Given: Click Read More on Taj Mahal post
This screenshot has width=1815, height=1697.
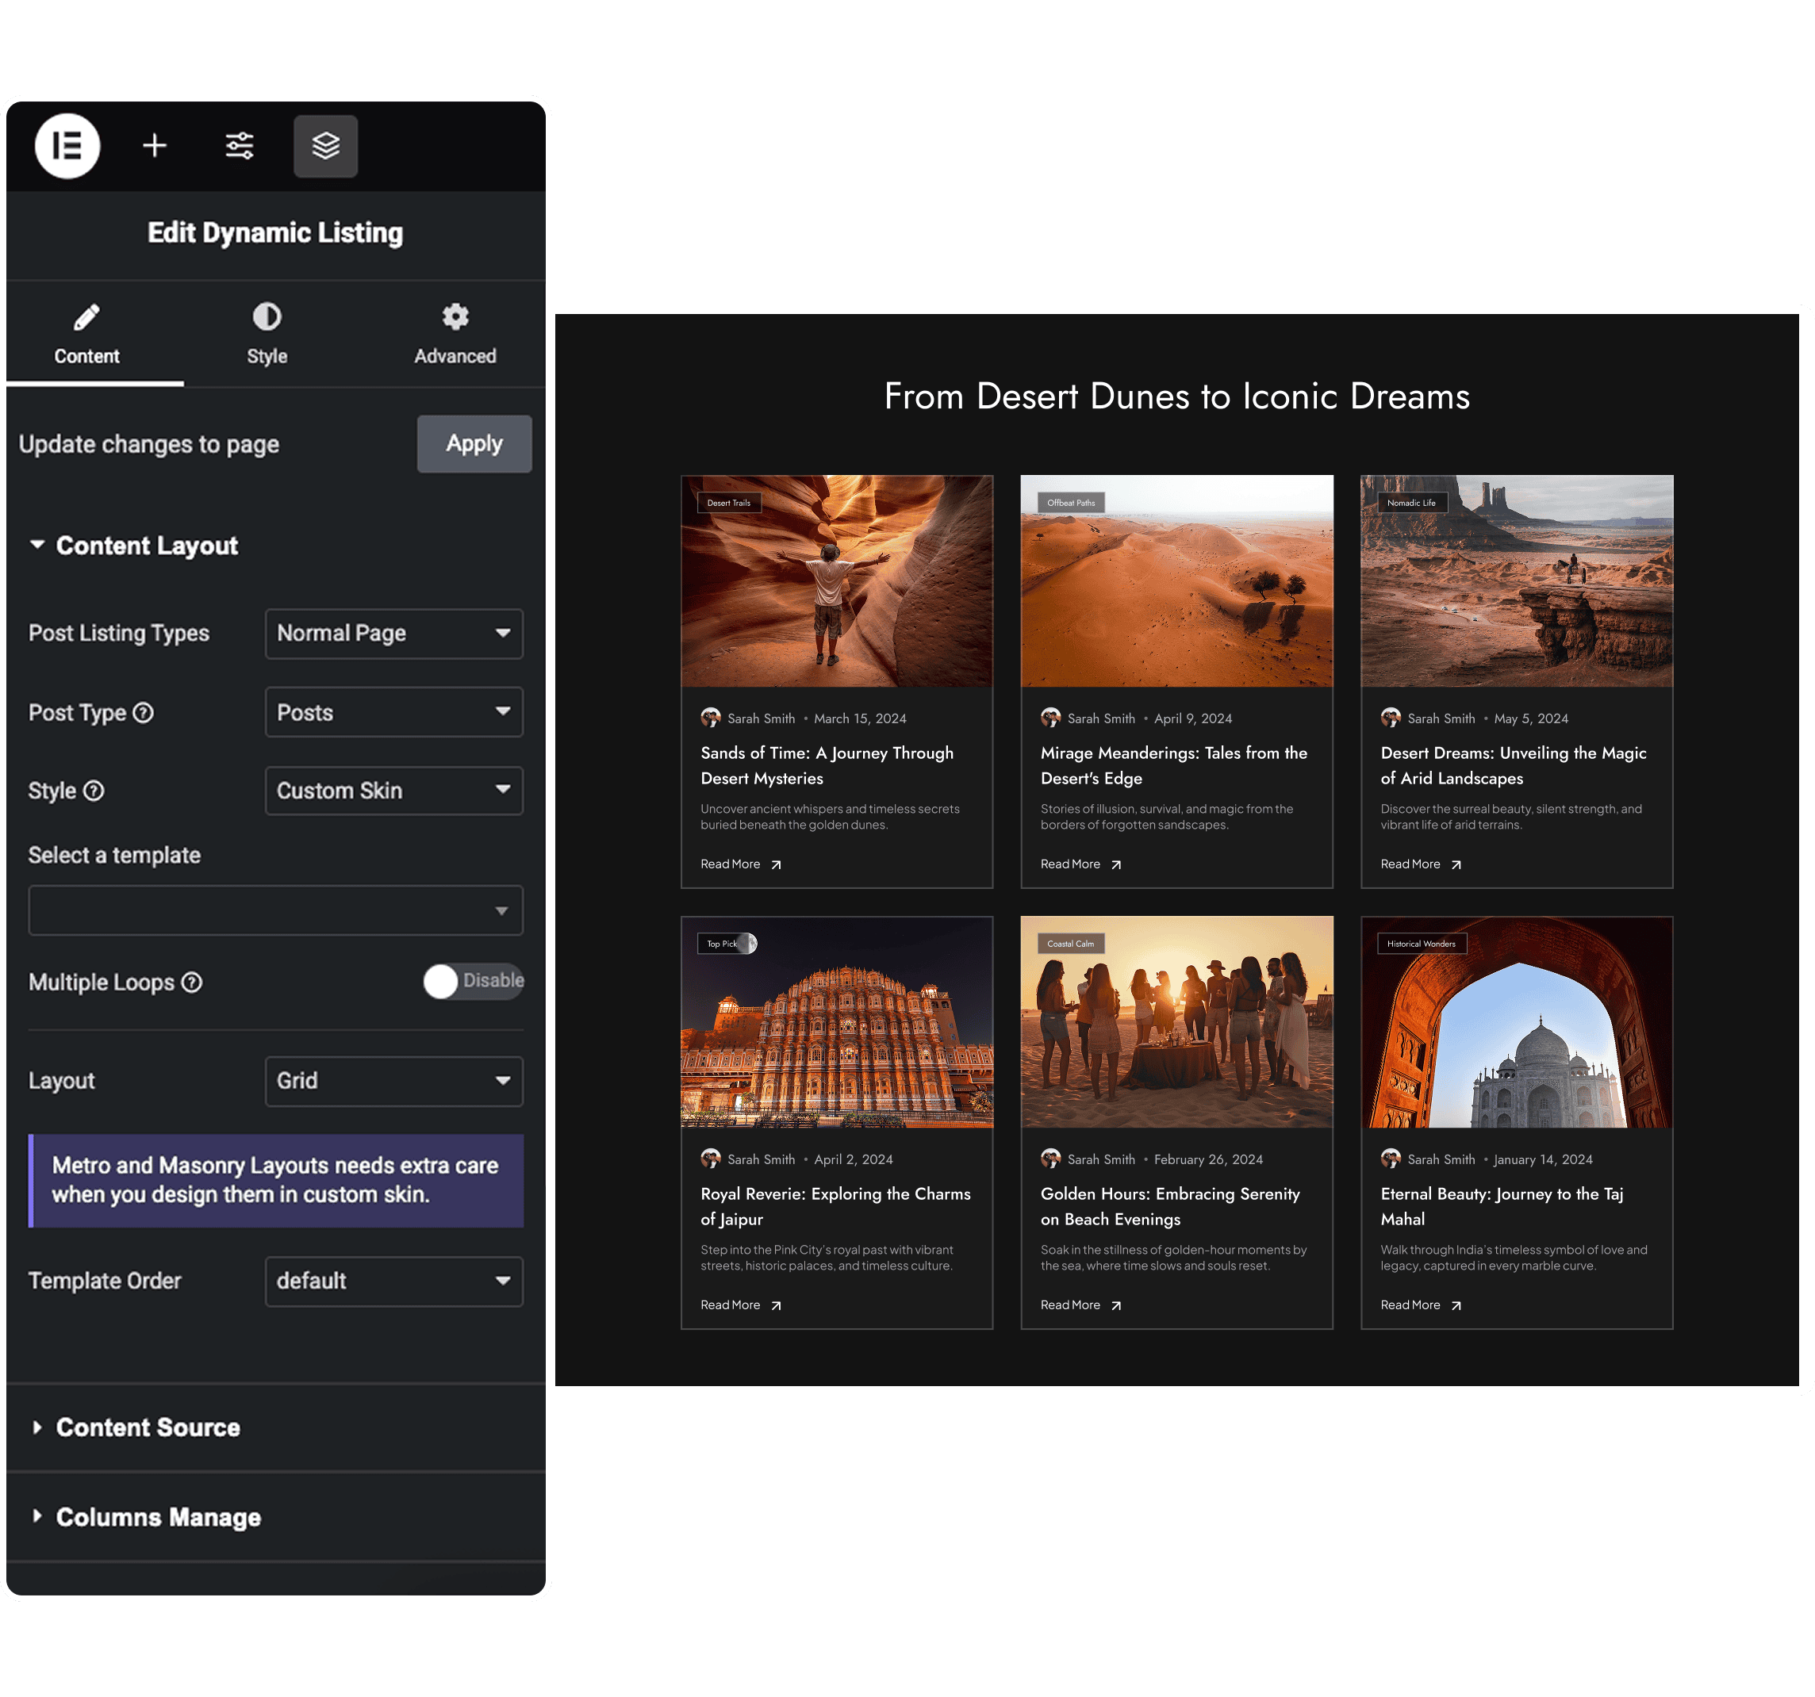Looking at the screenshot, I should (1410, 1305).
